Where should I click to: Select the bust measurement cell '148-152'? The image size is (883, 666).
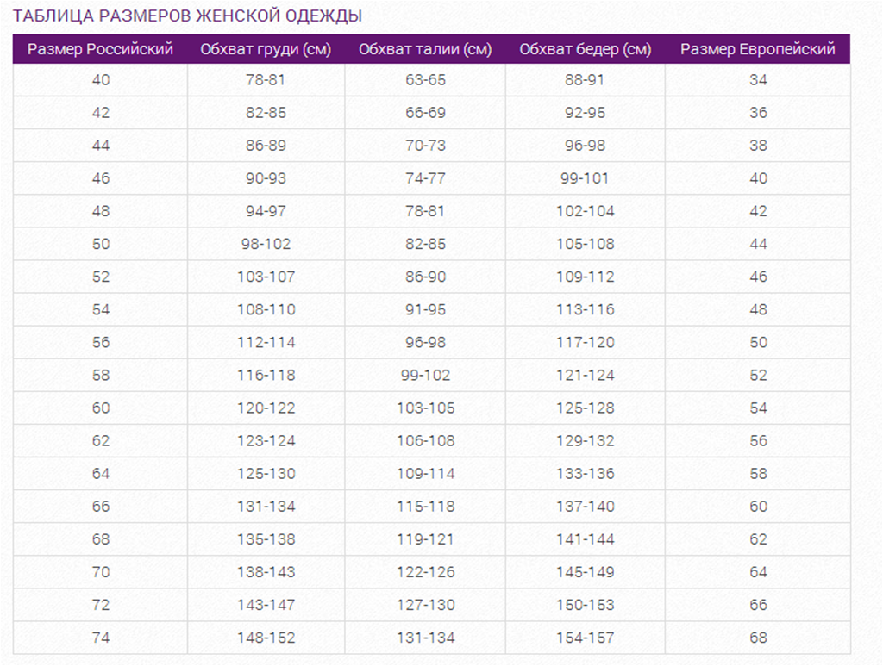[x=266, y=638]
